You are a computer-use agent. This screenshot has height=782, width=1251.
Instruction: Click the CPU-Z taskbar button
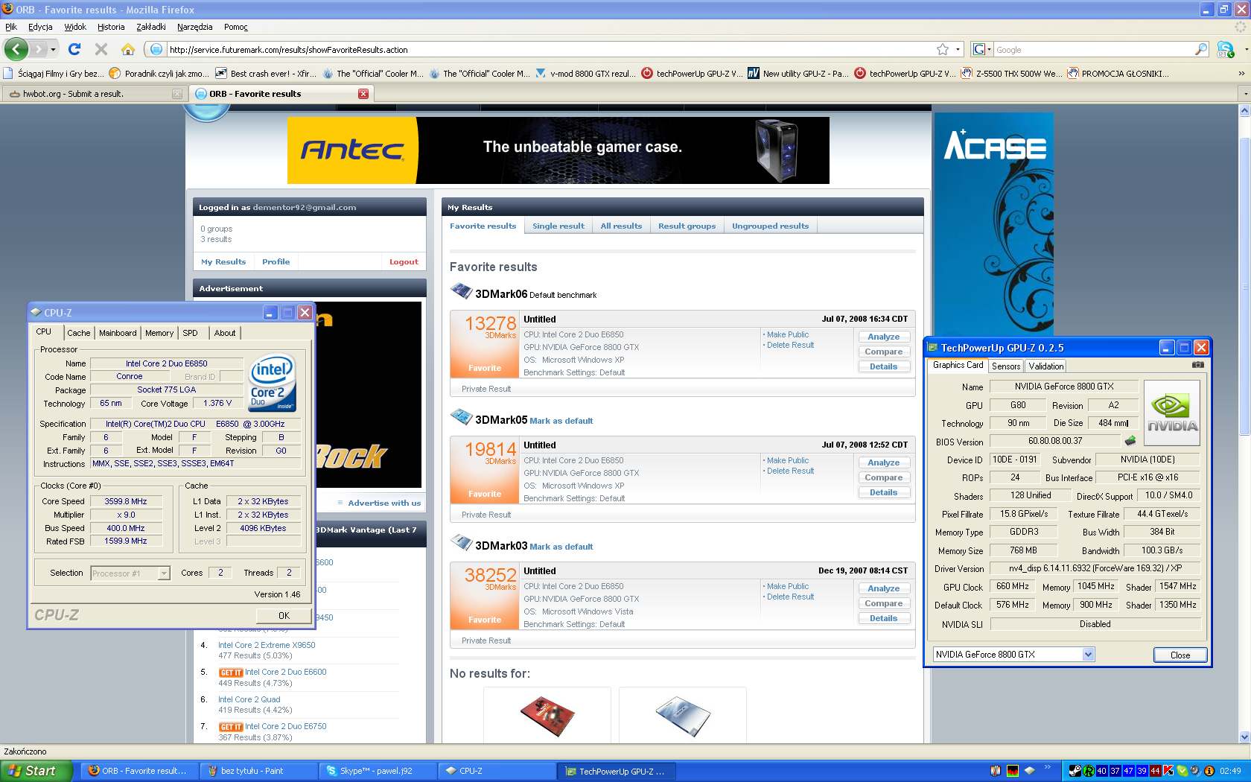point(495,771)
